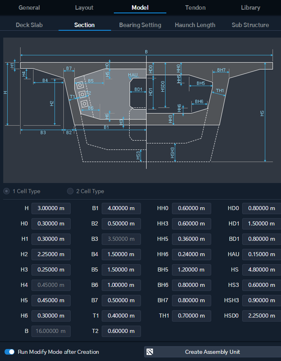Click the TH1 input field
The width and height of the screenshot is (281, 361).
click(192, 316)
